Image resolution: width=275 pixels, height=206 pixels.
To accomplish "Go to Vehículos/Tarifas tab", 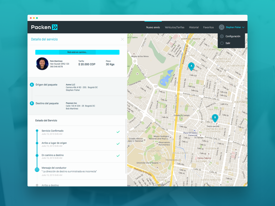I will [175, 27].
